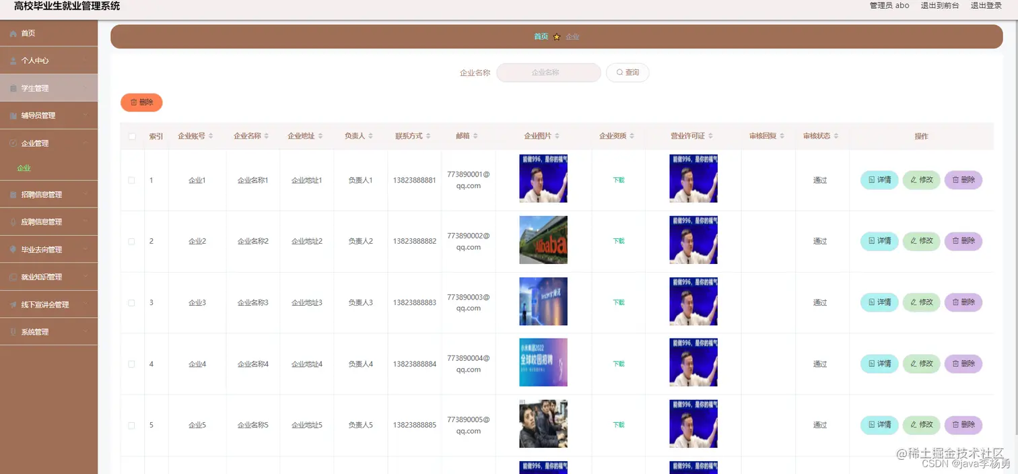The width and height of the screenshot is (1018, 474).
Task: Check the checkbox for row 企业2
Action: (x=131, y=241)
